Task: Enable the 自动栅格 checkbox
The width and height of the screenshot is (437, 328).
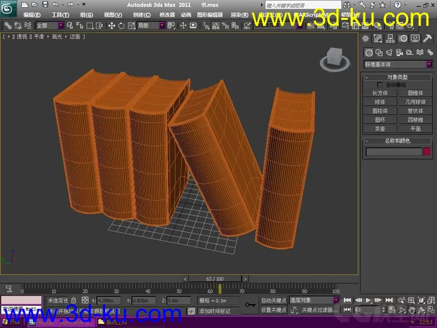Action: [379, 85]
